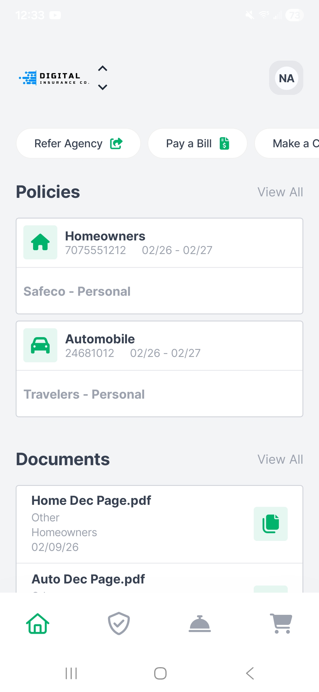Tap the green house icon on Homeowners policy
Image resolution: width=319 pixels, height=692 pixels.
coord(40,242)
